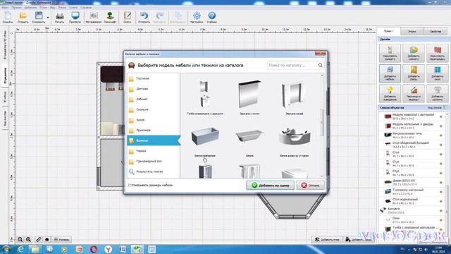The height and width of the screenshot is (254, 451).
Task: Select the highlighted Ванная catalog folder
Action: coord(154,140)
